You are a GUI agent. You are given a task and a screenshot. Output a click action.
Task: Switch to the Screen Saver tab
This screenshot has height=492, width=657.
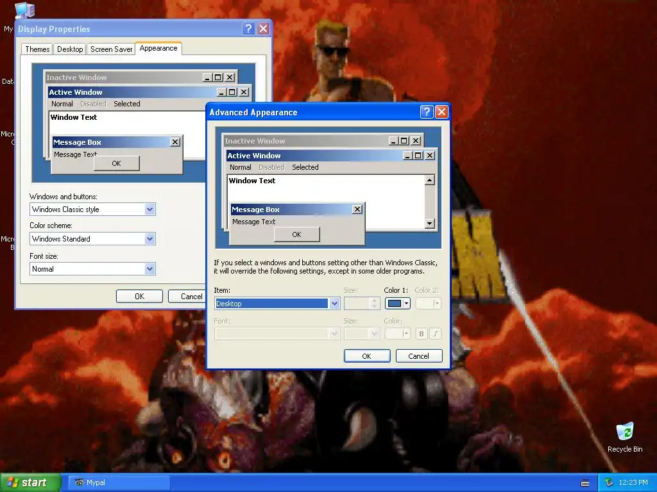pyautogui.click(x=111, y=49)
